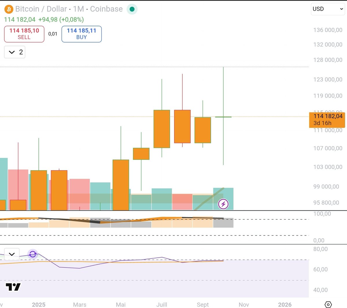This screenshot has height=308, width=347.
Task: Click the green market status indicator dot
Action: (x=132, y=9)
